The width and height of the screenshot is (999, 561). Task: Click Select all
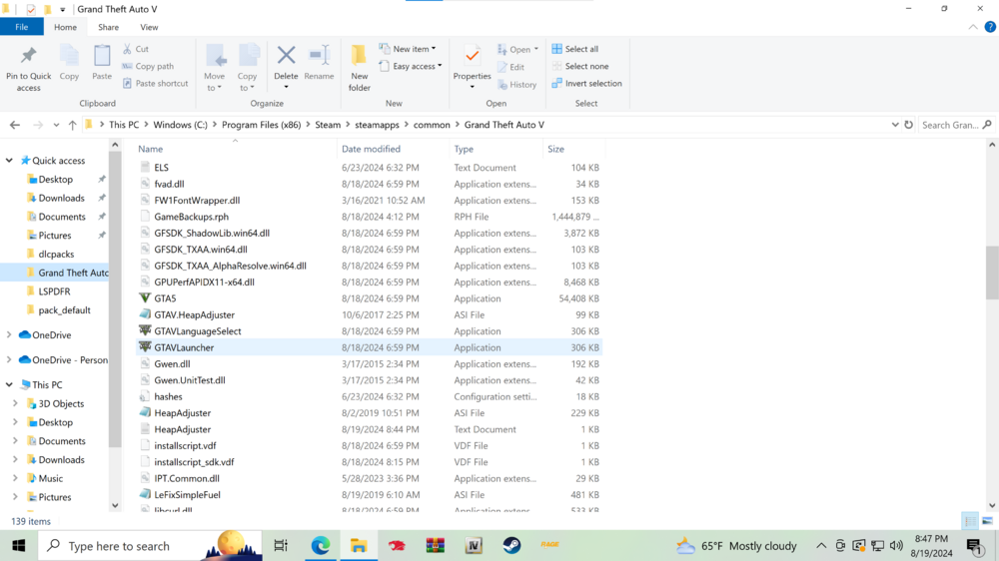pyautogui.click(x=574, y=49)
